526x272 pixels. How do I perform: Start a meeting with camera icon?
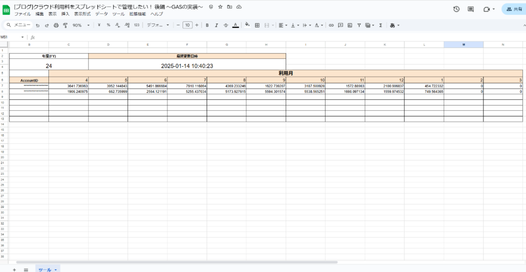coord(487,9)
